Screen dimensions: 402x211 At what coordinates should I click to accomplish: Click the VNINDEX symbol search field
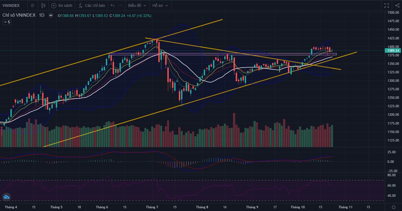click(14, 5)
